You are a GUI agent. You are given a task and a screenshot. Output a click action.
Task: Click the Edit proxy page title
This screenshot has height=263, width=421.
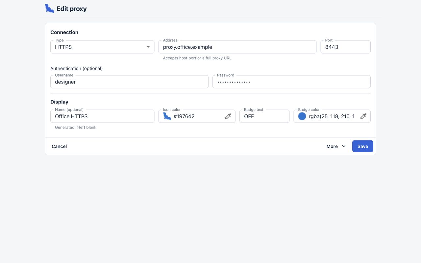click(72, 9)
